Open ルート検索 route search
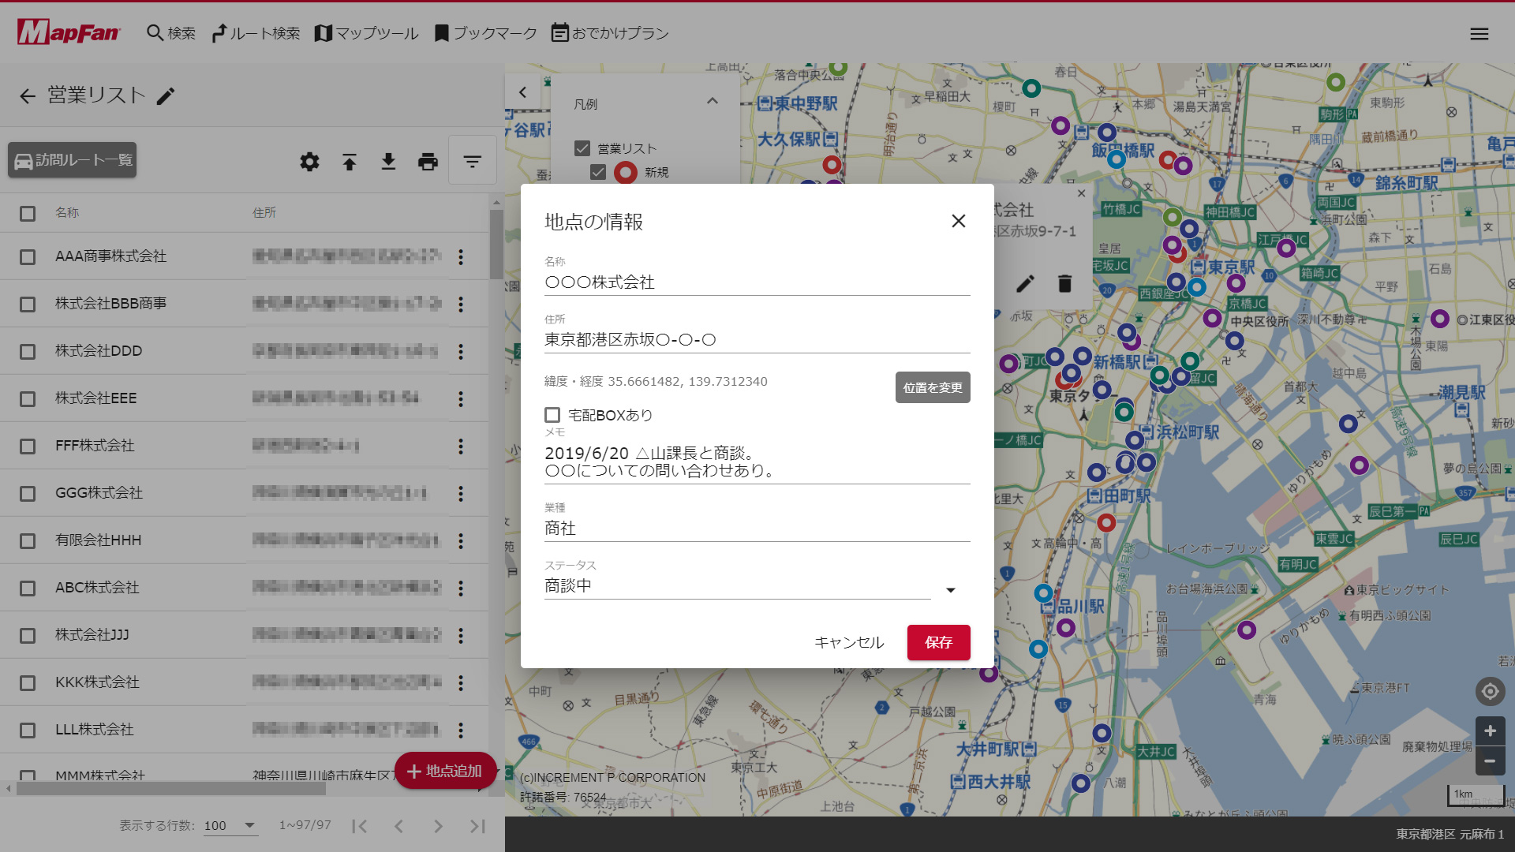Screen dimensions: 1515x852 pyautogui.click(x=256, y=33)
